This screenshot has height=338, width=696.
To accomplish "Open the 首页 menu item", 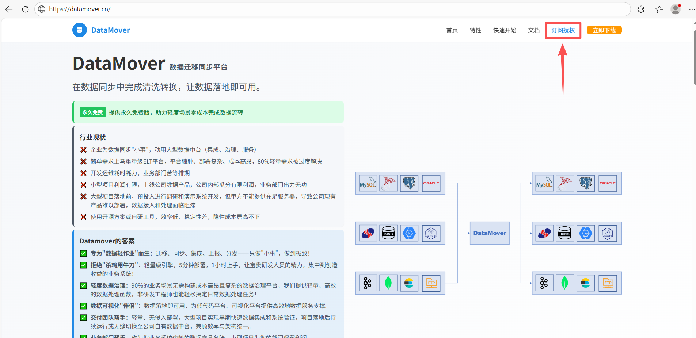I will 452,30.
